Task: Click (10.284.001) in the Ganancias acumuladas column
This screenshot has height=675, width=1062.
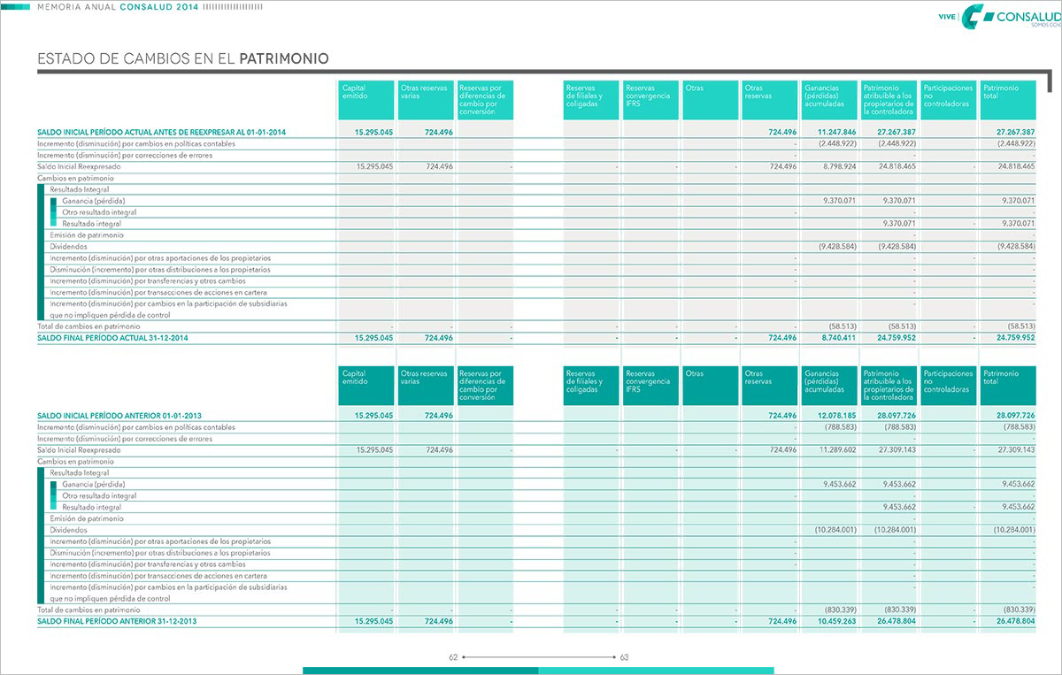Action: click(835, 529)
